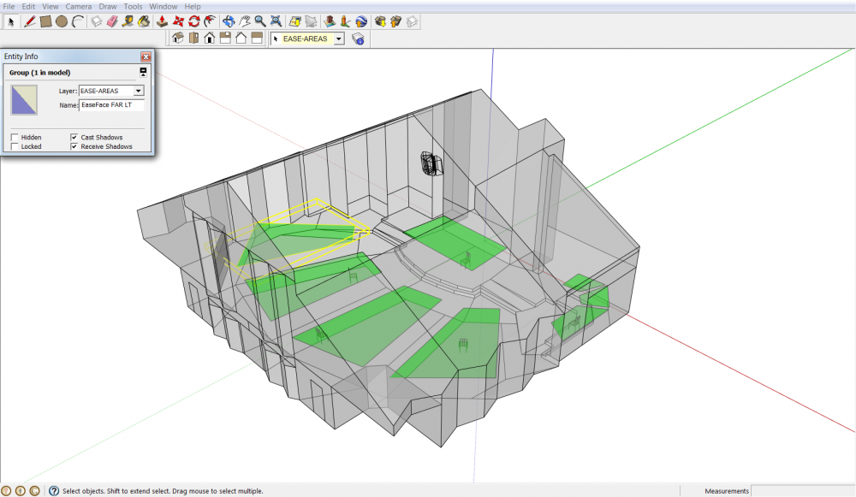Select the Rectangle tool
Screen dimensions: 856x497
46,22
